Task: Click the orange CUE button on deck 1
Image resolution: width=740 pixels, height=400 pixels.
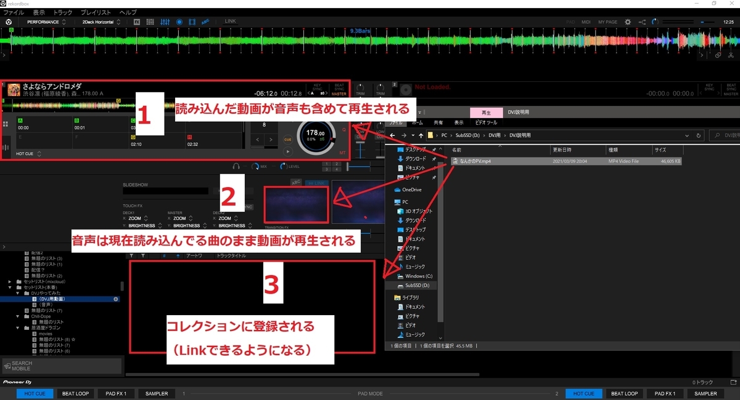Action: pyautogui.click(x=287, y=140)
